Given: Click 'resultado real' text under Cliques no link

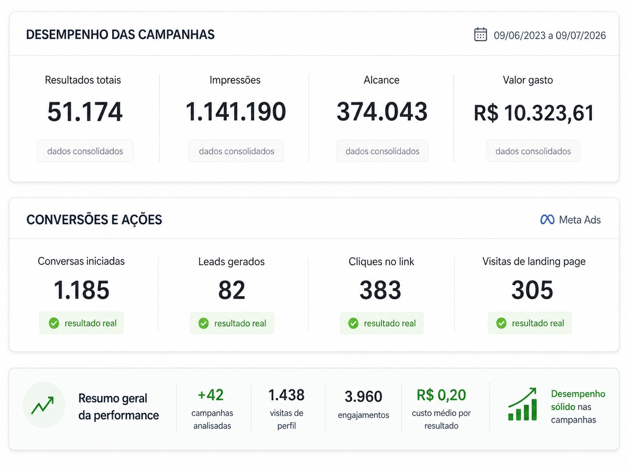Looking at the screenshot, I should coord(390,323).
